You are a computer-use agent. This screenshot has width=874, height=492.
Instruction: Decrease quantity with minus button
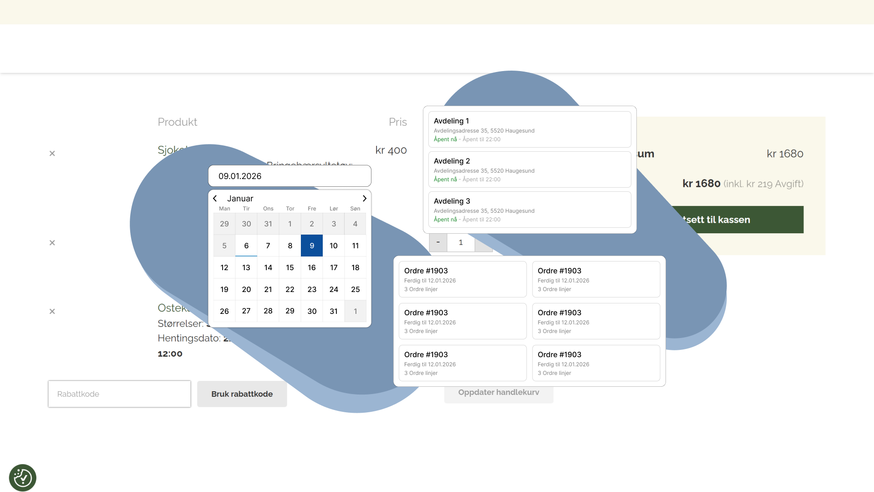pos(438,242)
